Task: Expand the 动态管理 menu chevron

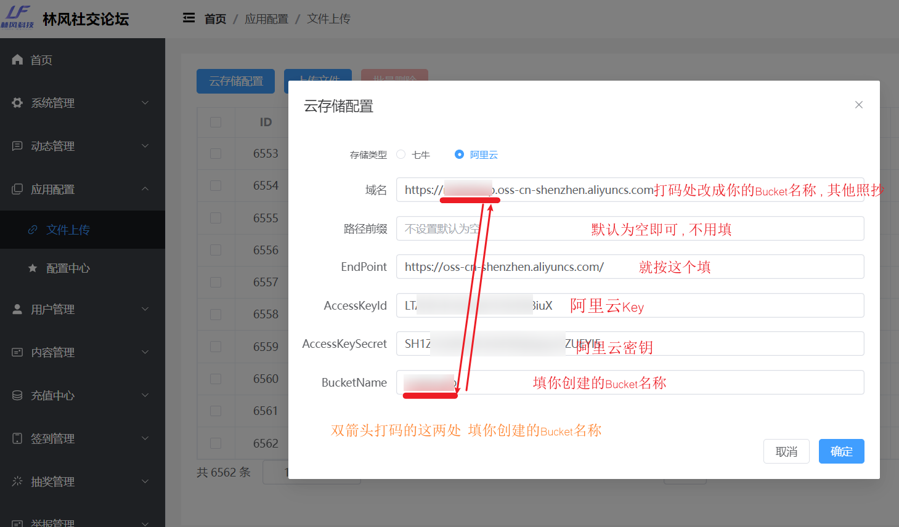Action: coord(145,146)
